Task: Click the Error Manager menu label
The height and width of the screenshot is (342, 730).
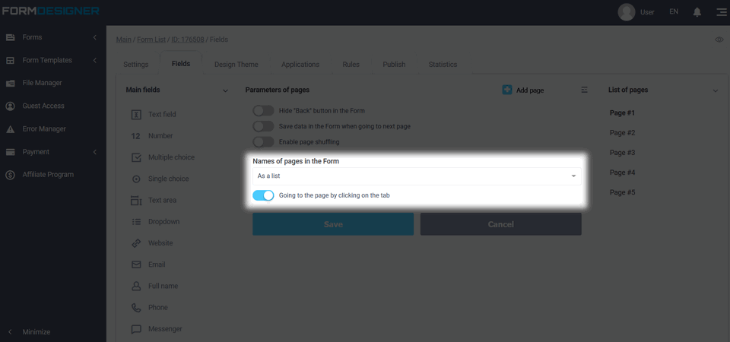Action: click(x=44, y=129)
